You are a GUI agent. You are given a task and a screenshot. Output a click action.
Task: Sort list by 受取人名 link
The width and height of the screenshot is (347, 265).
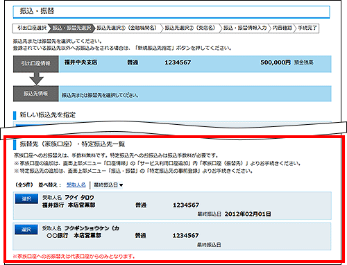(76, 185)
